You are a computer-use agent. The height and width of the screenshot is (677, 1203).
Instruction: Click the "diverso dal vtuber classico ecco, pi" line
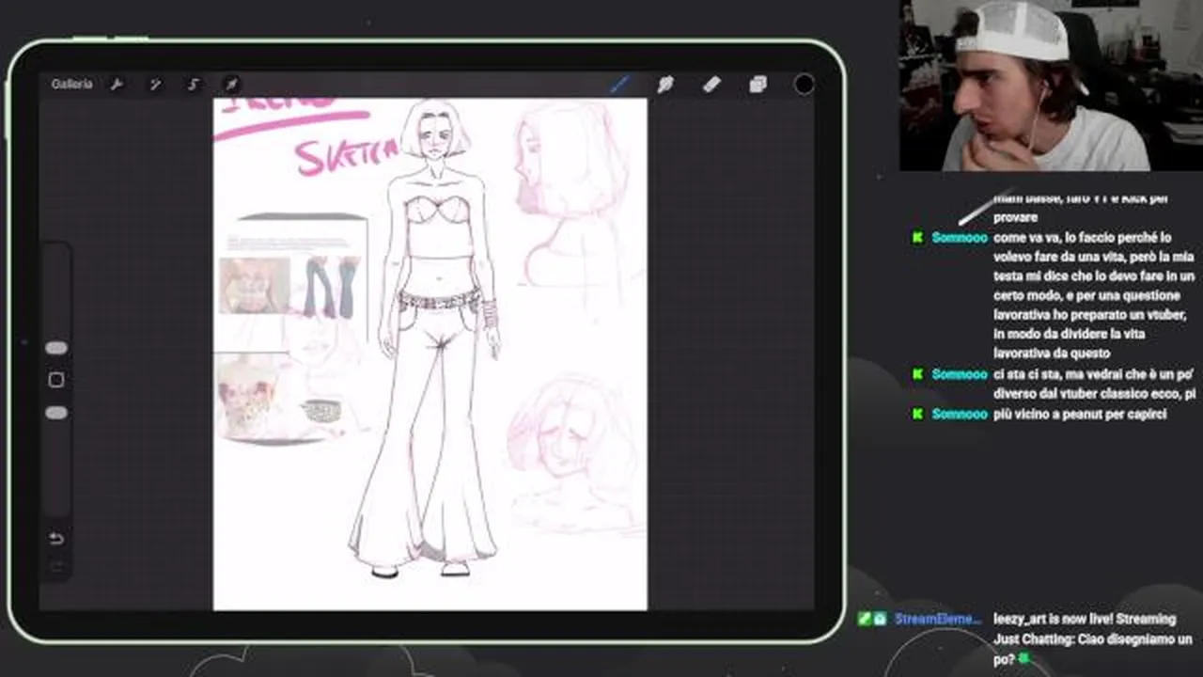(1094, 394)
